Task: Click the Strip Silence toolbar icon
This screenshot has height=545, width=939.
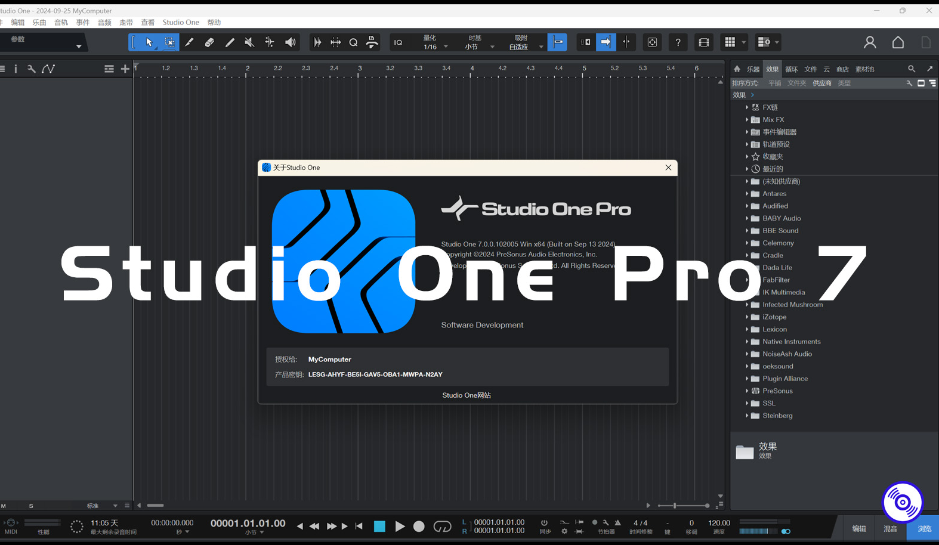Action: tap(336, 42)
